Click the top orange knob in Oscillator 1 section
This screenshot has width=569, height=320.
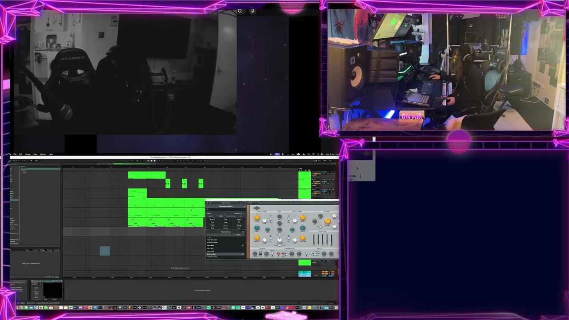pyautogui.click(x=257, y=217)
